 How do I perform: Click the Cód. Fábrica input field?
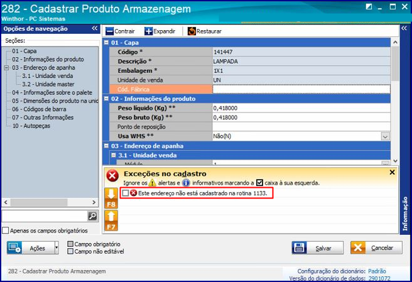tap(301, 89)
